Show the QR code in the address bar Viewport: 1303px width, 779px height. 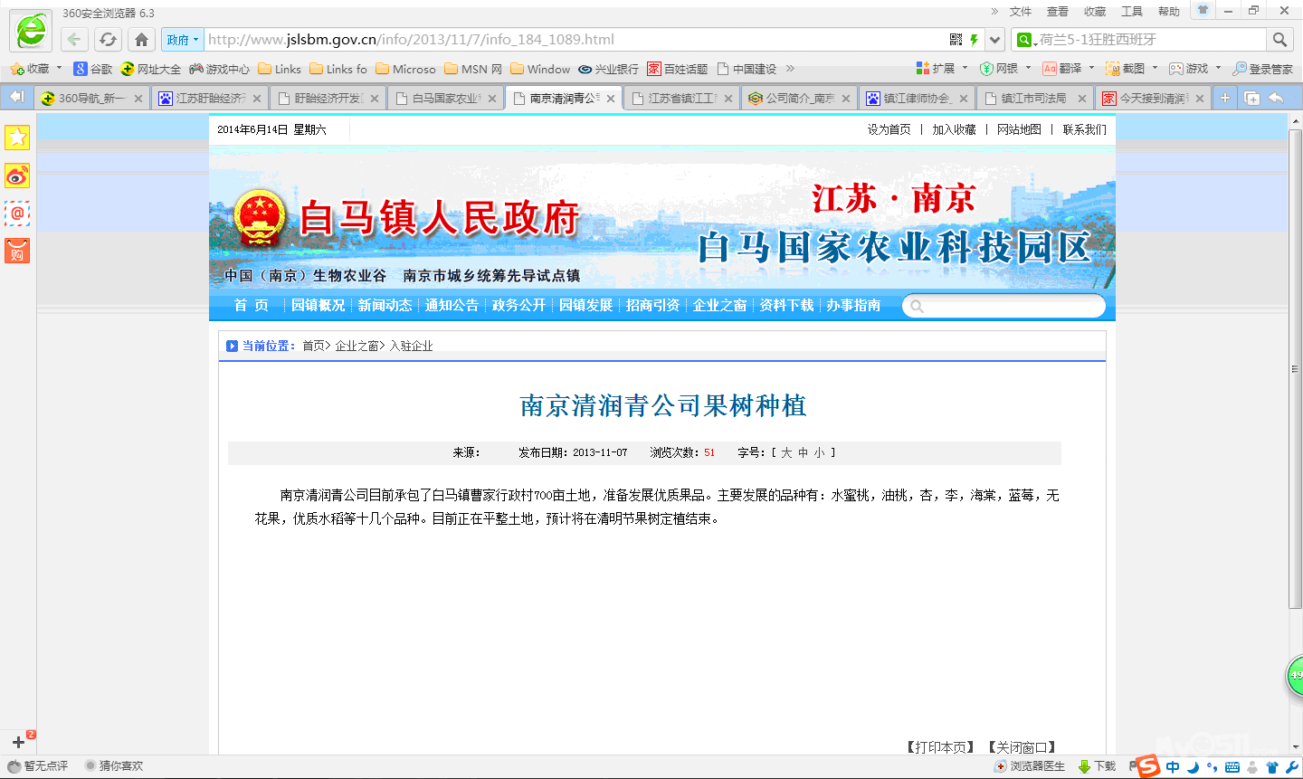point(956,40)
